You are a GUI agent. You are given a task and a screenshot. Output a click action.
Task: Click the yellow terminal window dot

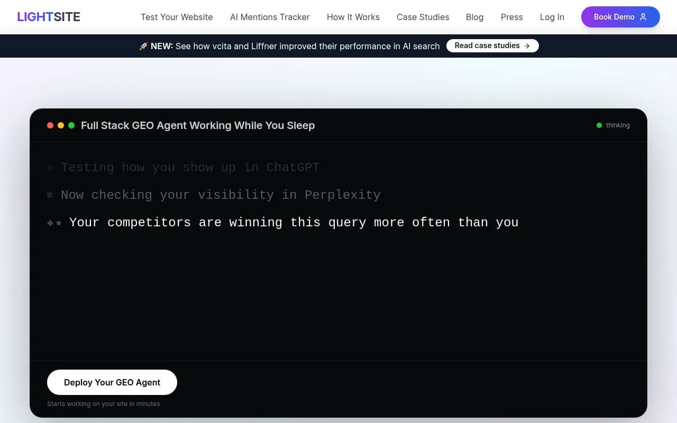(x=61, y=125)
